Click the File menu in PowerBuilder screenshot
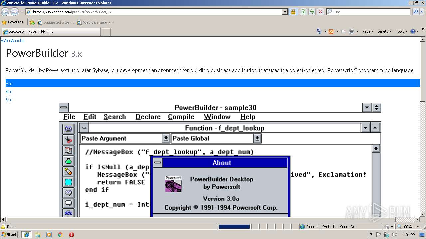This screenshot has height=239, width=426. (x=69, y=117)
